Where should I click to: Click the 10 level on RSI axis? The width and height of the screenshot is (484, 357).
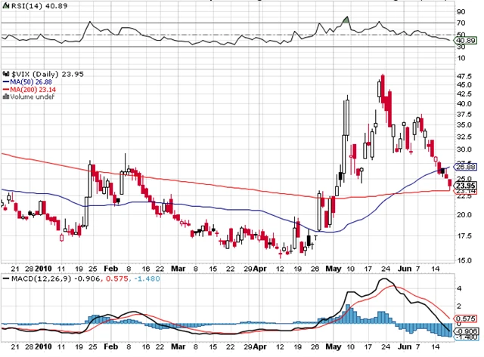pyautogui.click(x=461, y=58)
